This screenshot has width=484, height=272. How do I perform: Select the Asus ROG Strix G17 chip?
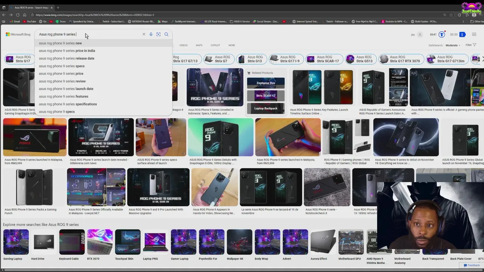19,59
